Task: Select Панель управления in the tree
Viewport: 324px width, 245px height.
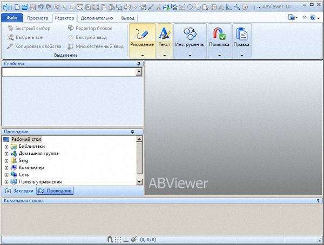Action: (x=40, y=182)
